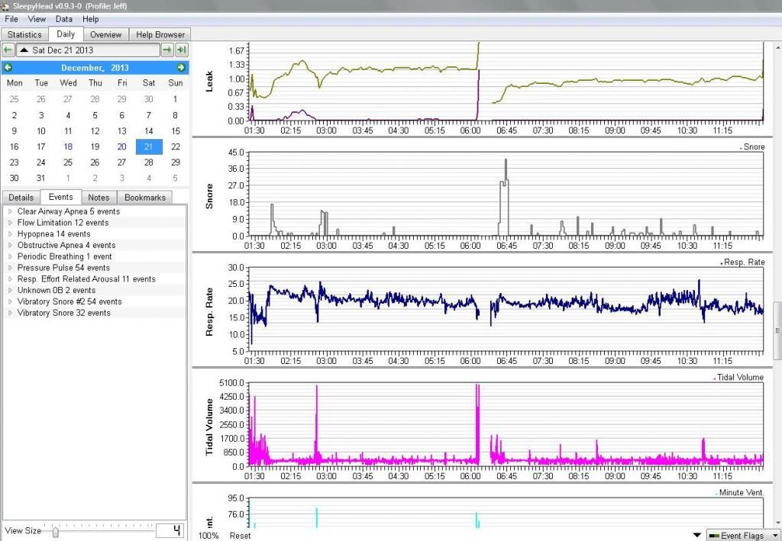Click the graph area vertical scrollbar
Image resolution: width=782 pixels, height=541 pixels.
tap(777, 330)
